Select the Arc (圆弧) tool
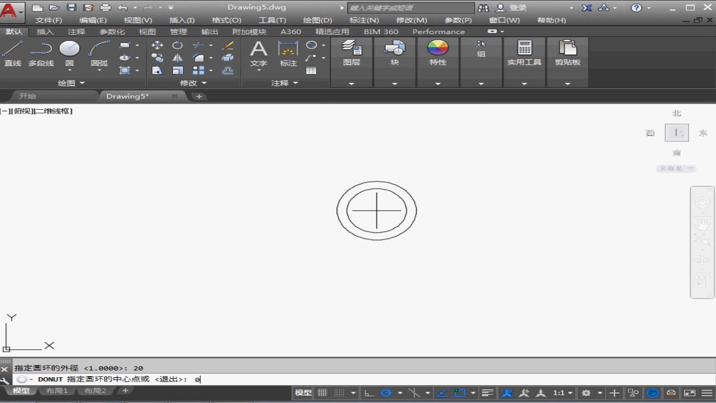The height and width of the screenshot is (403, 716). point(99,54)
